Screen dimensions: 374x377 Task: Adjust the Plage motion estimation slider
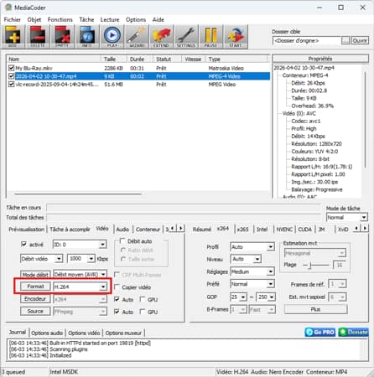[x=310, y=265]
